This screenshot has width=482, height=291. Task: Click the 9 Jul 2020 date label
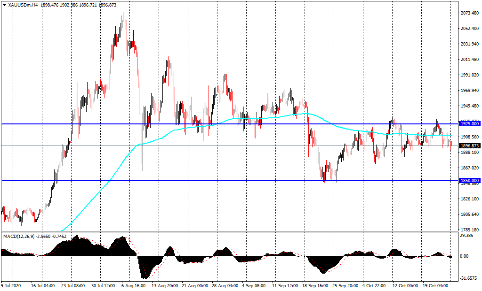tap(12, 285)
